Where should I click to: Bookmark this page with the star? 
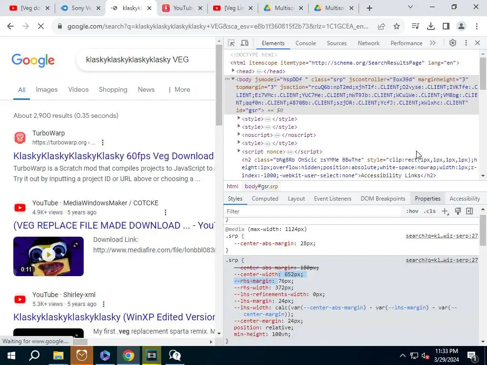tap(397, 27)
